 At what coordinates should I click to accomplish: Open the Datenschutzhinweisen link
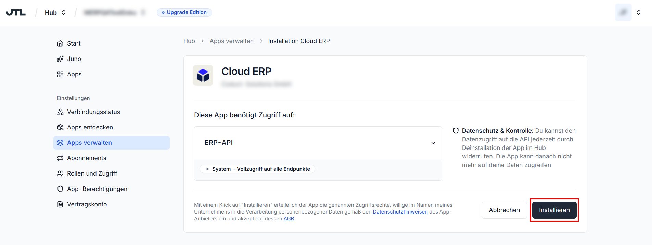400,212
